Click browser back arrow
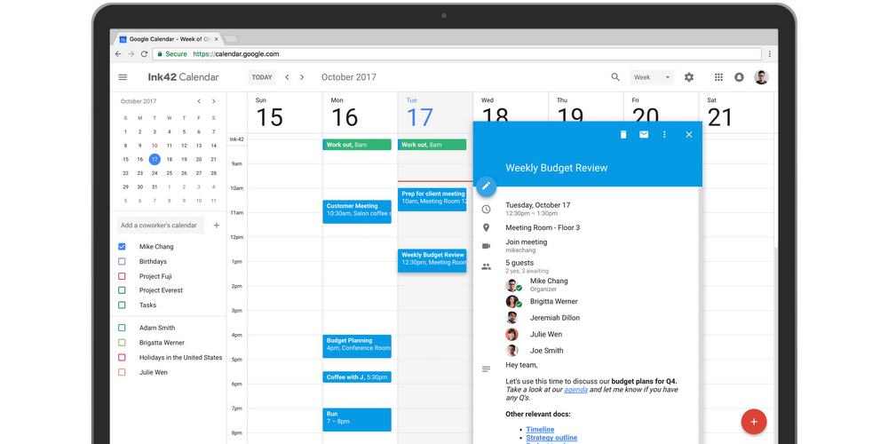The image size is (888, 444). (118, 54)
